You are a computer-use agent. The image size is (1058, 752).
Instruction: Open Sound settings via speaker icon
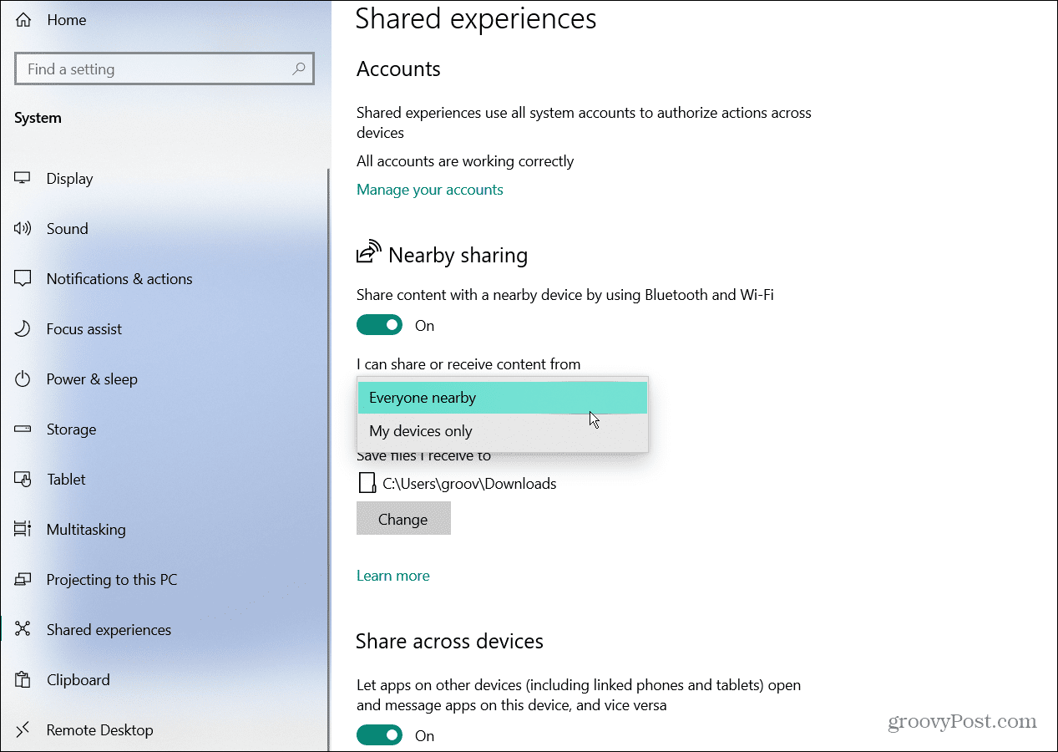point(23,229)
